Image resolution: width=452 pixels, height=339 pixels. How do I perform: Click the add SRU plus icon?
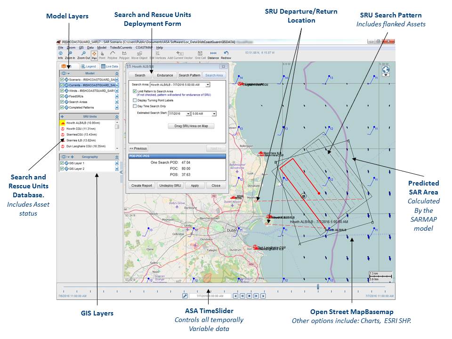(62, 117)
